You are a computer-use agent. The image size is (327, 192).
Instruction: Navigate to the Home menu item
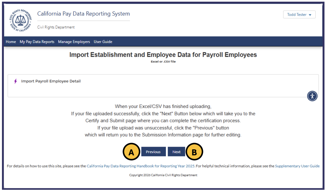[x=11, y=42]
